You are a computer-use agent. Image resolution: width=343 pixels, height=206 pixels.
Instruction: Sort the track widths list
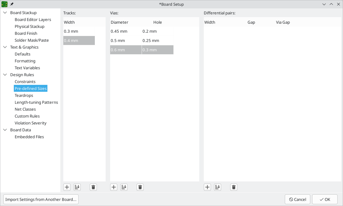coord(77,187)
